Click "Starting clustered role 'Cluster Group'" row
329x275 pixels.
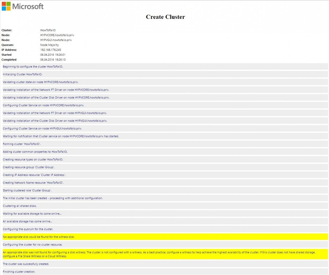click(165, 191)
